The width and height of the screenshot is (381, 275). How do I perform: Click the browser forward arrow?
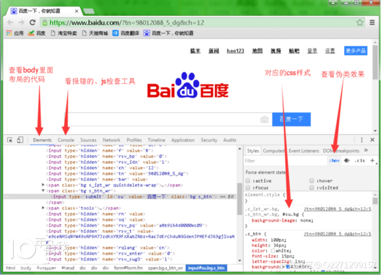[x=22, y=22]
